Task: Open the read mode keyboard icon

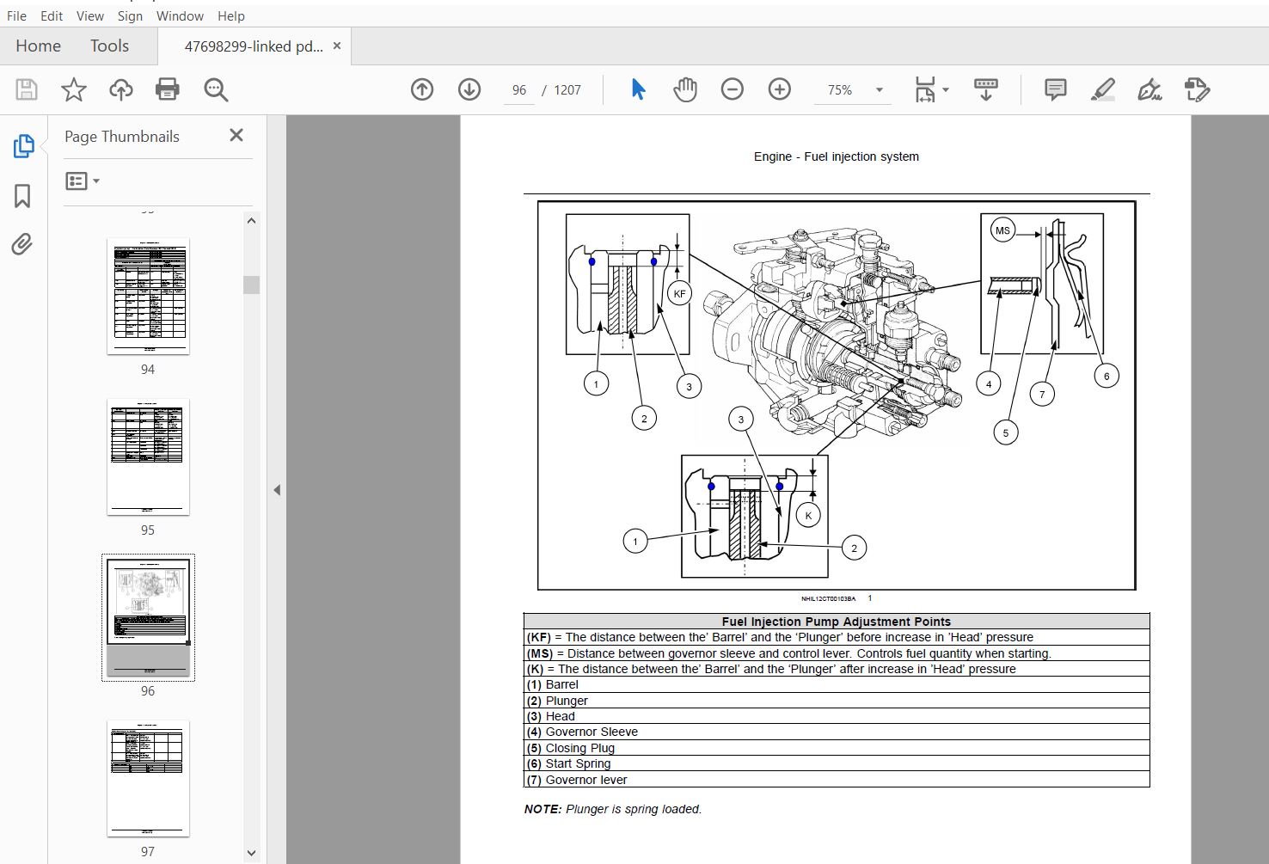Action: [x=986, y=89]
